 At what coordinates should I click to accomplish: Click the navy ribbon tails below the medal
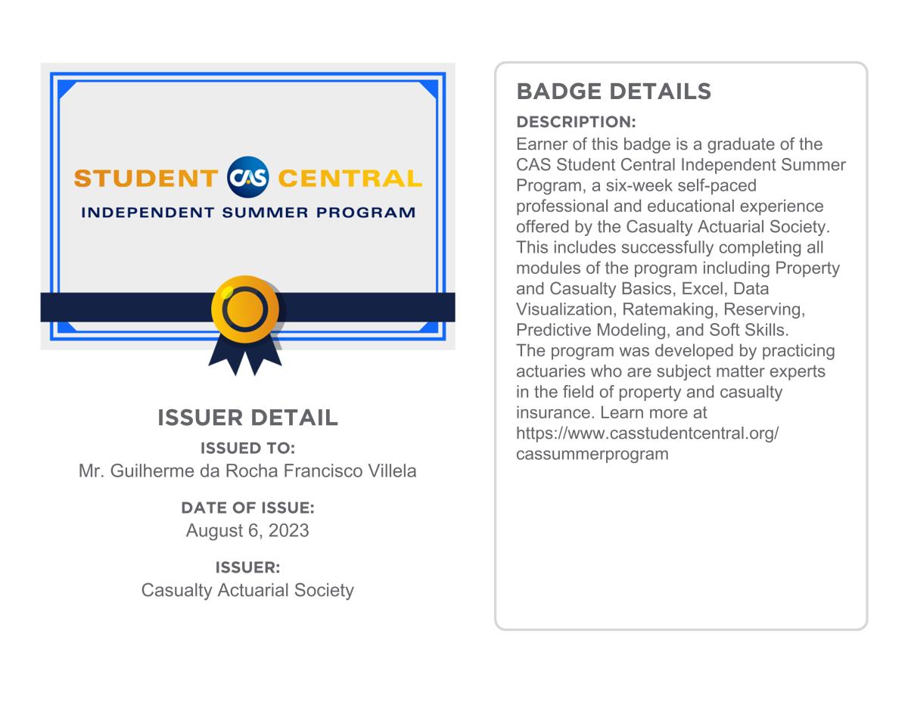click(x=244, y=358)
